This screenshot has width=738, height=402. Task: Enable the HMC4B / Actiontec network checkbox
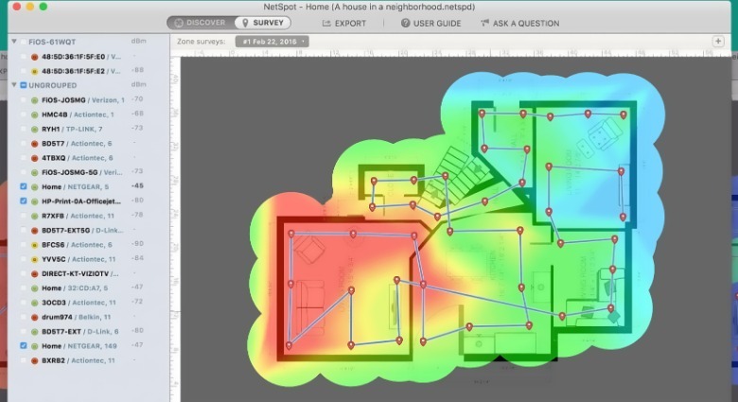click(x=23, y=114)
